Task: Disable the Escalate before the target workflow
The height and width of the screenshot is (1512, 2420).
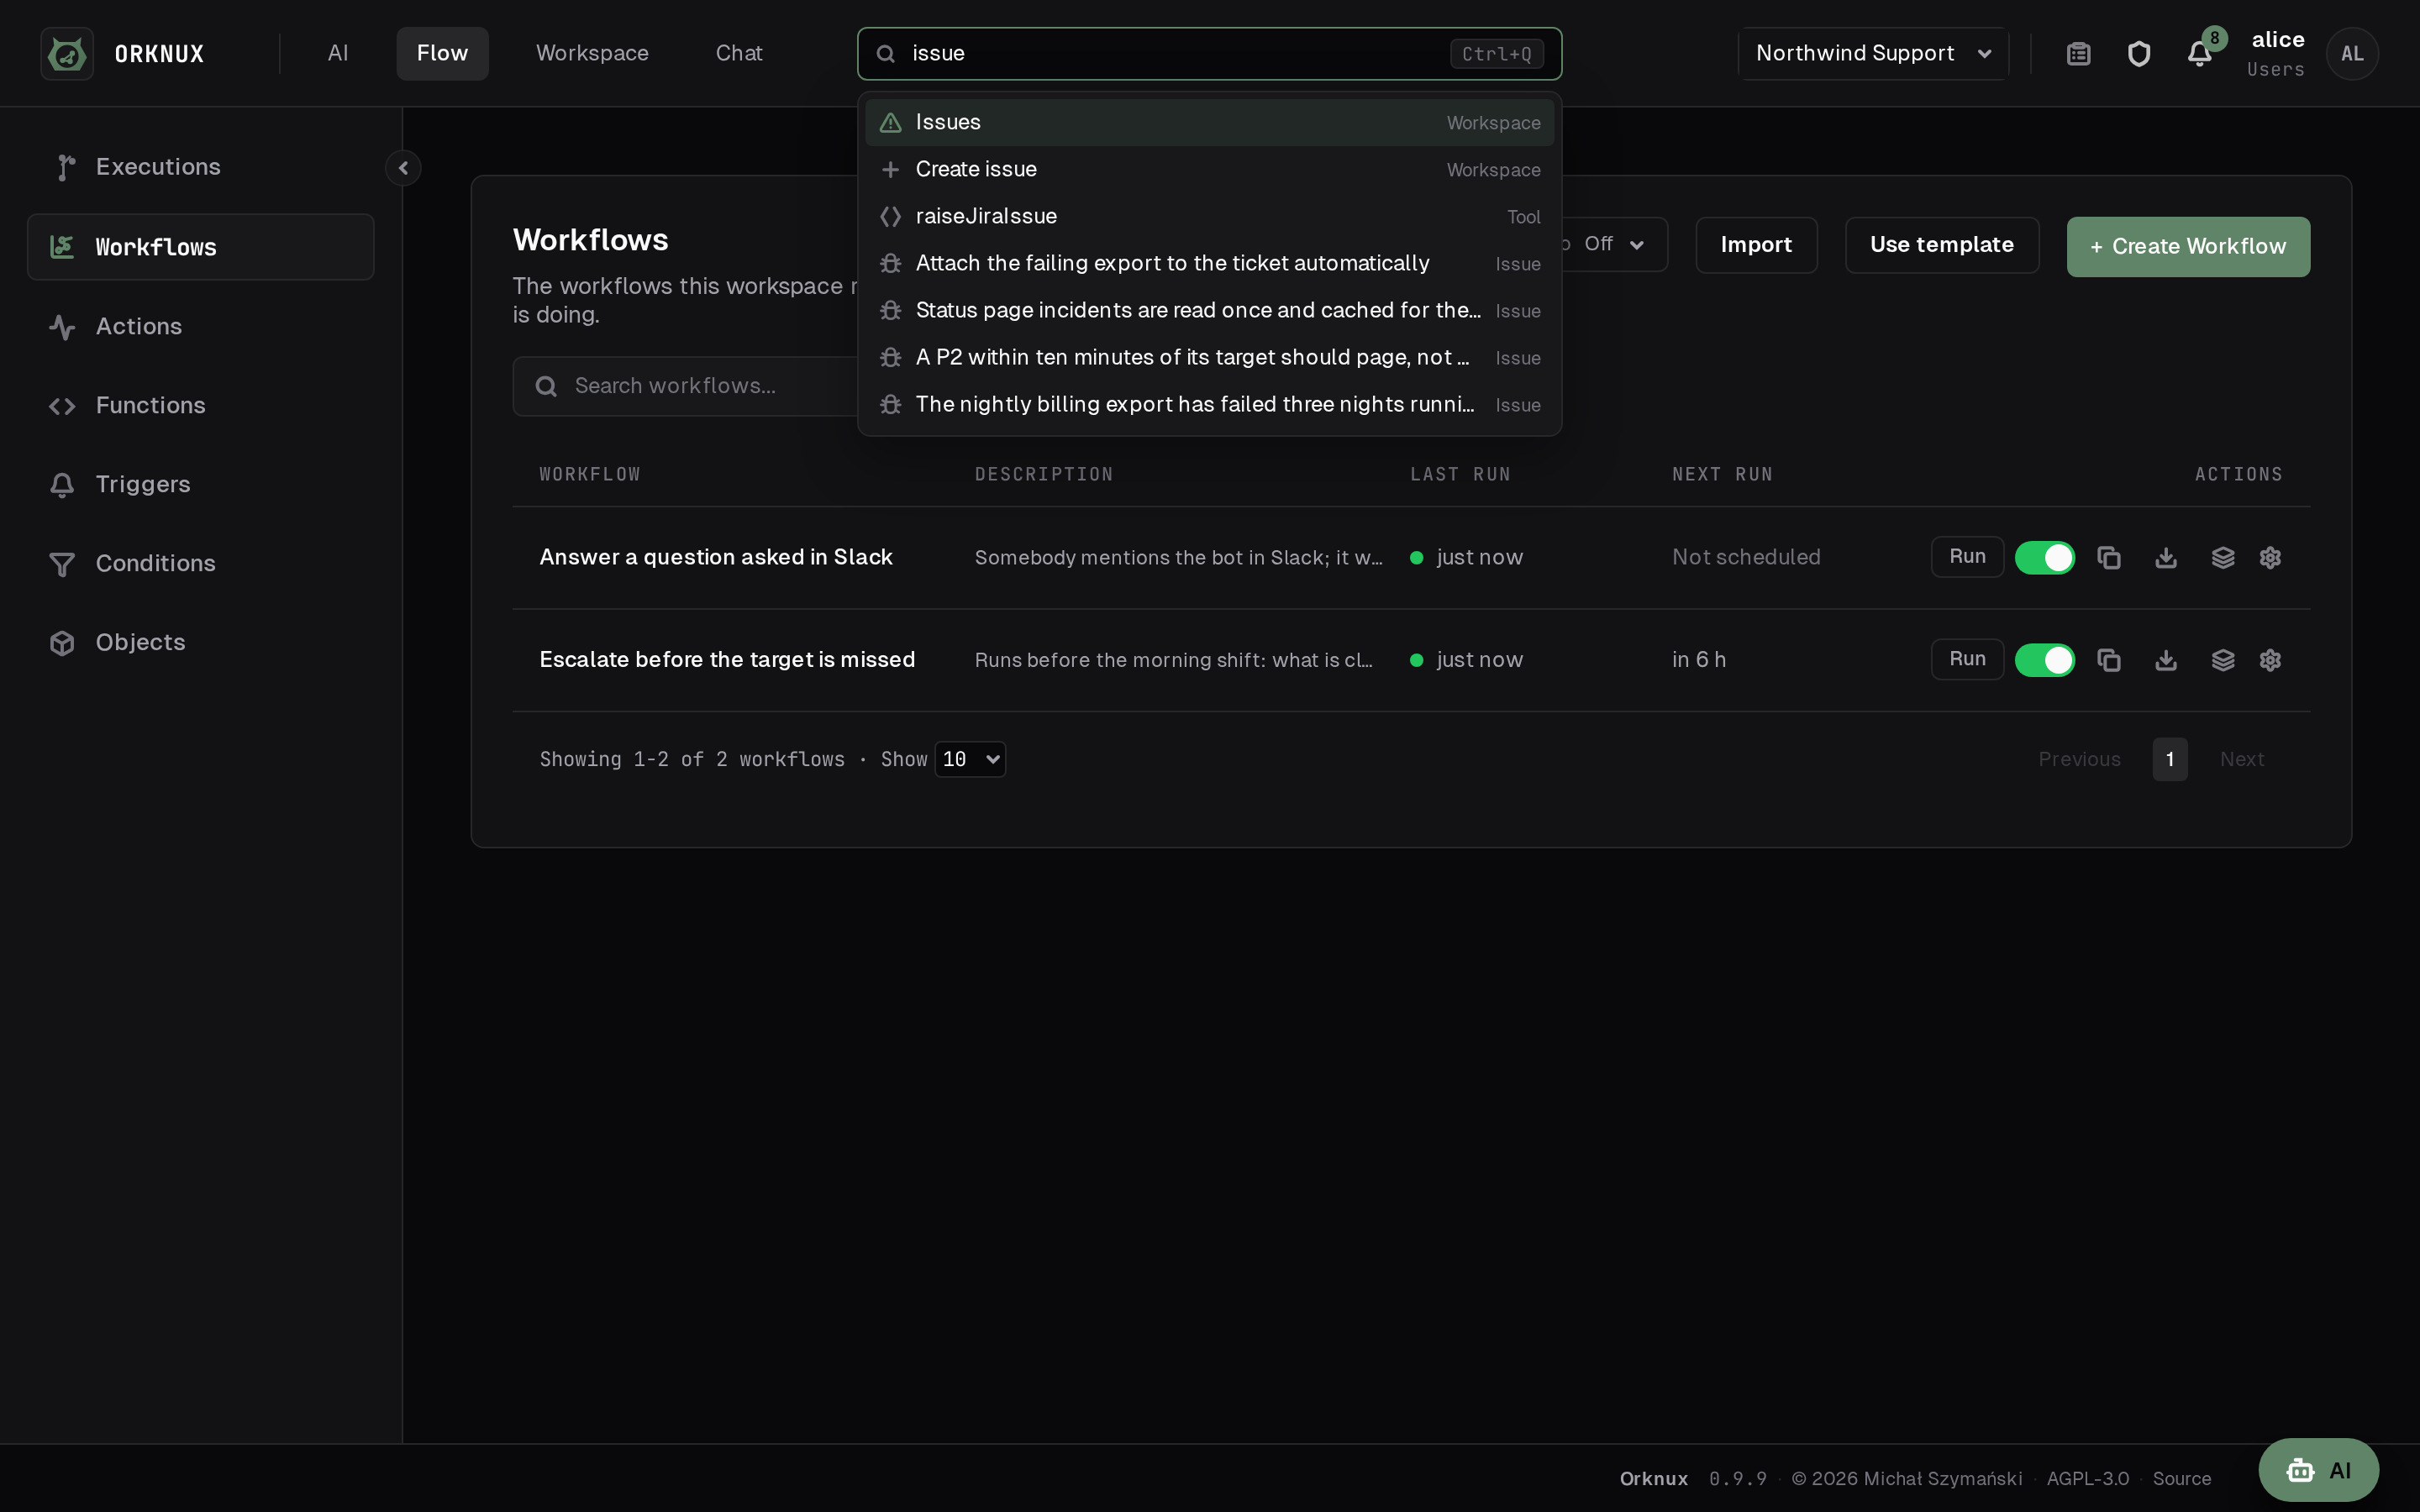Action: pyautogui.click(x=2044, y=660)
